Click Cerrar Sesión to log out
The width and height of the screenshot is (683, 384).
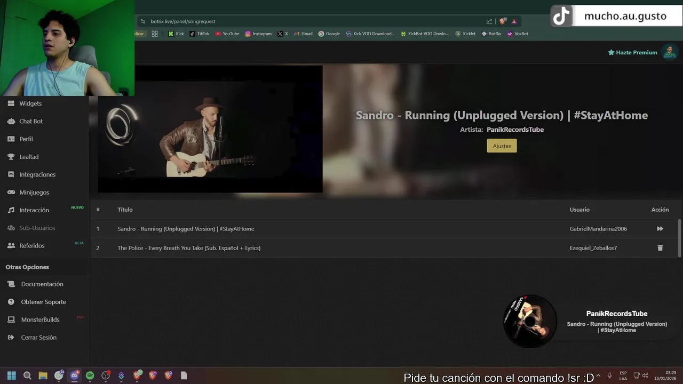[x=38, y=338]
